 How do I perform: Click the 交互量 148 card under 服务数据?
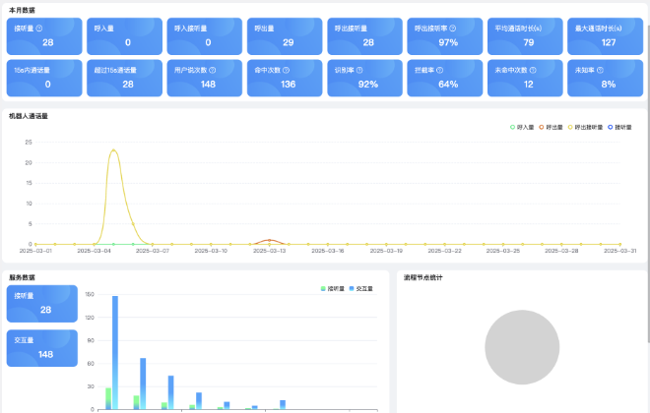click(x=42, y=348)
